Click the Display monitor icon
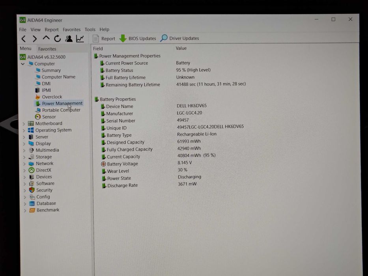The width and height of the screenshot is (368, 276). coord(31,144)
